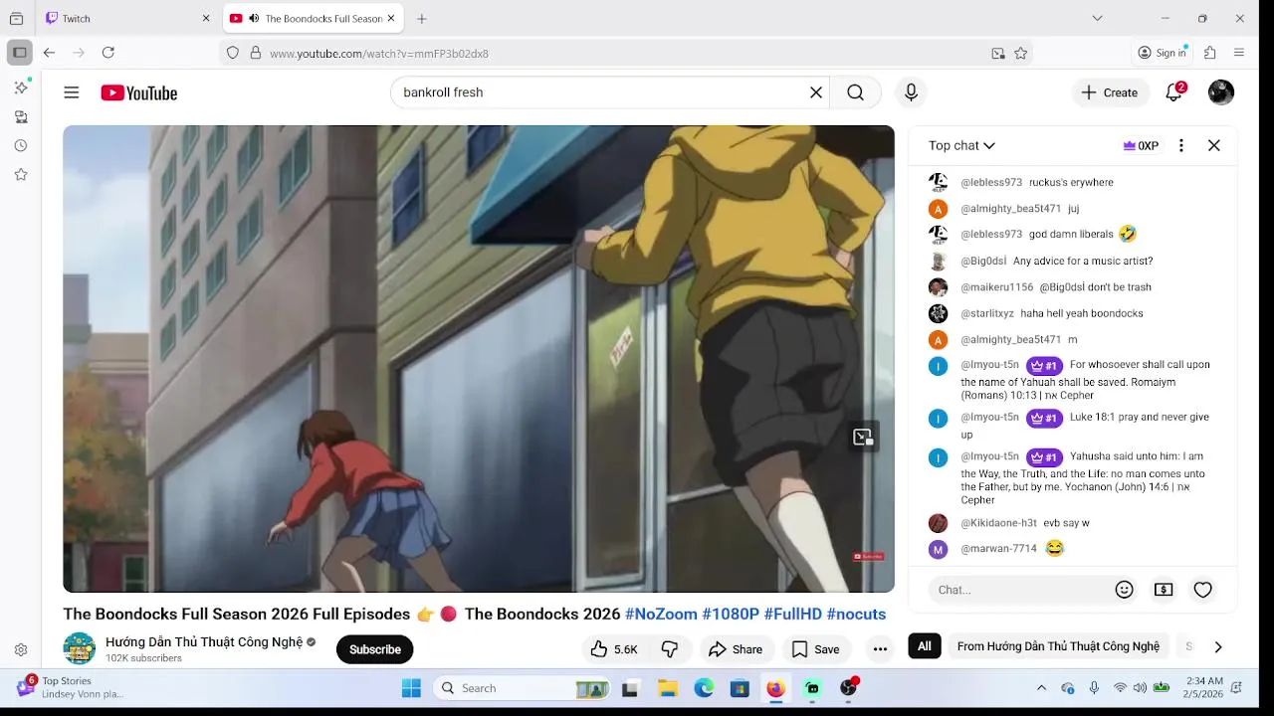The height and width of the screenshot is (716, 1274).
Task: Open history sidebar clock icon
Action: (21, 145)
